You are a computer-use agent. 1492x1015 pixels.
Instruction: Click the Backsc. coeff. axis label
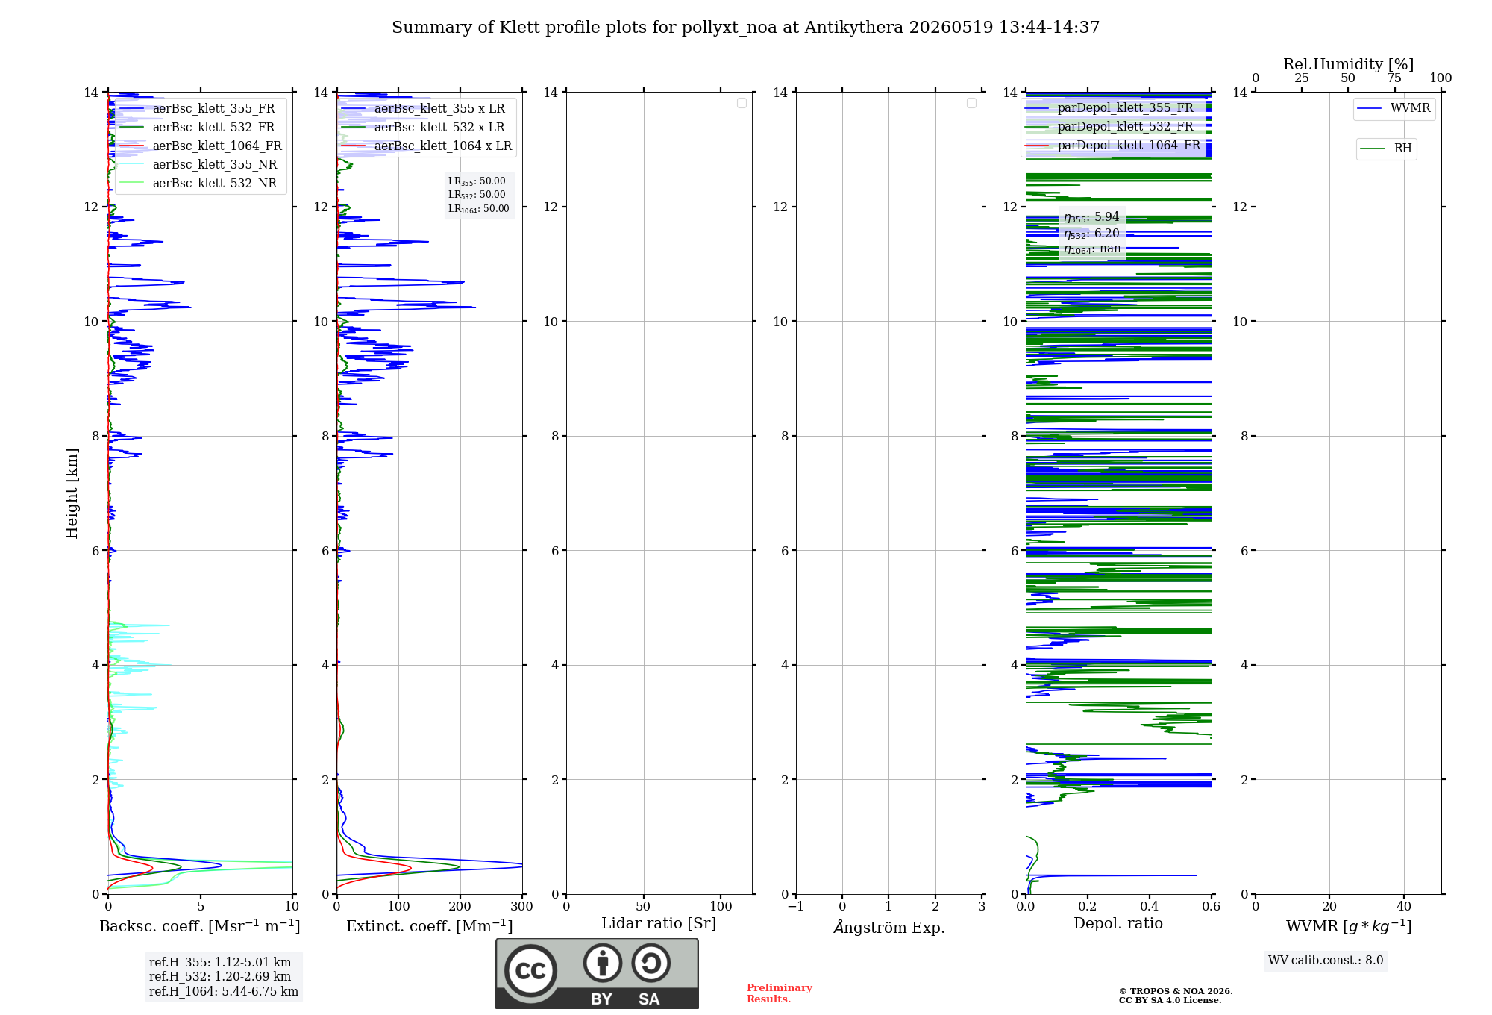pyautogui.click(x=200, y=926)
